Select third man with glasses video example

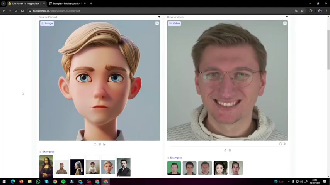[205, 168]
